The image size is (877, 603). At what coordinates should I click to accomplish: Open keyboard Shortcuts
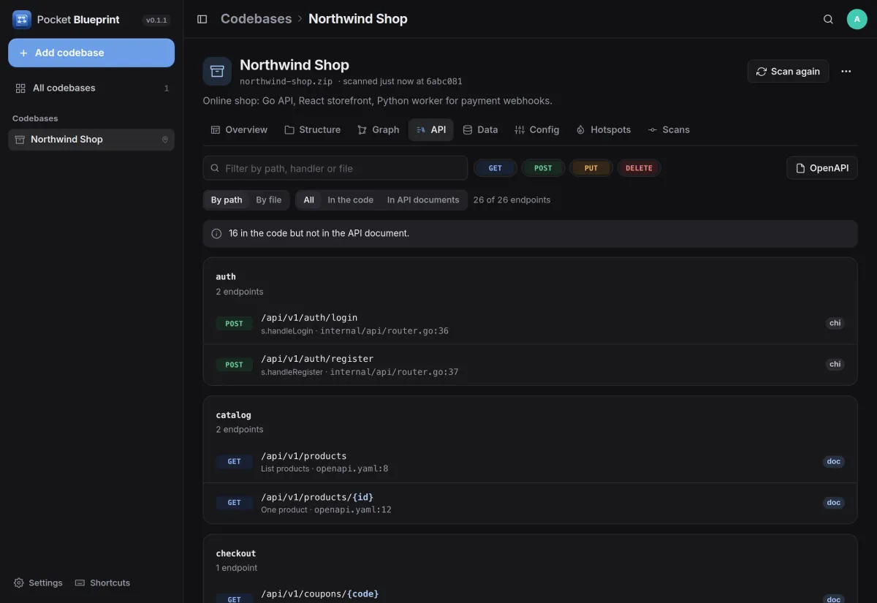pos(102,583)
